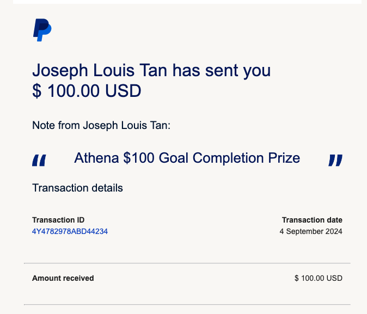Viewport: 367px width, 314px height.
Task: Click the divider line above Amount received
Action: [x=187, y=263]
